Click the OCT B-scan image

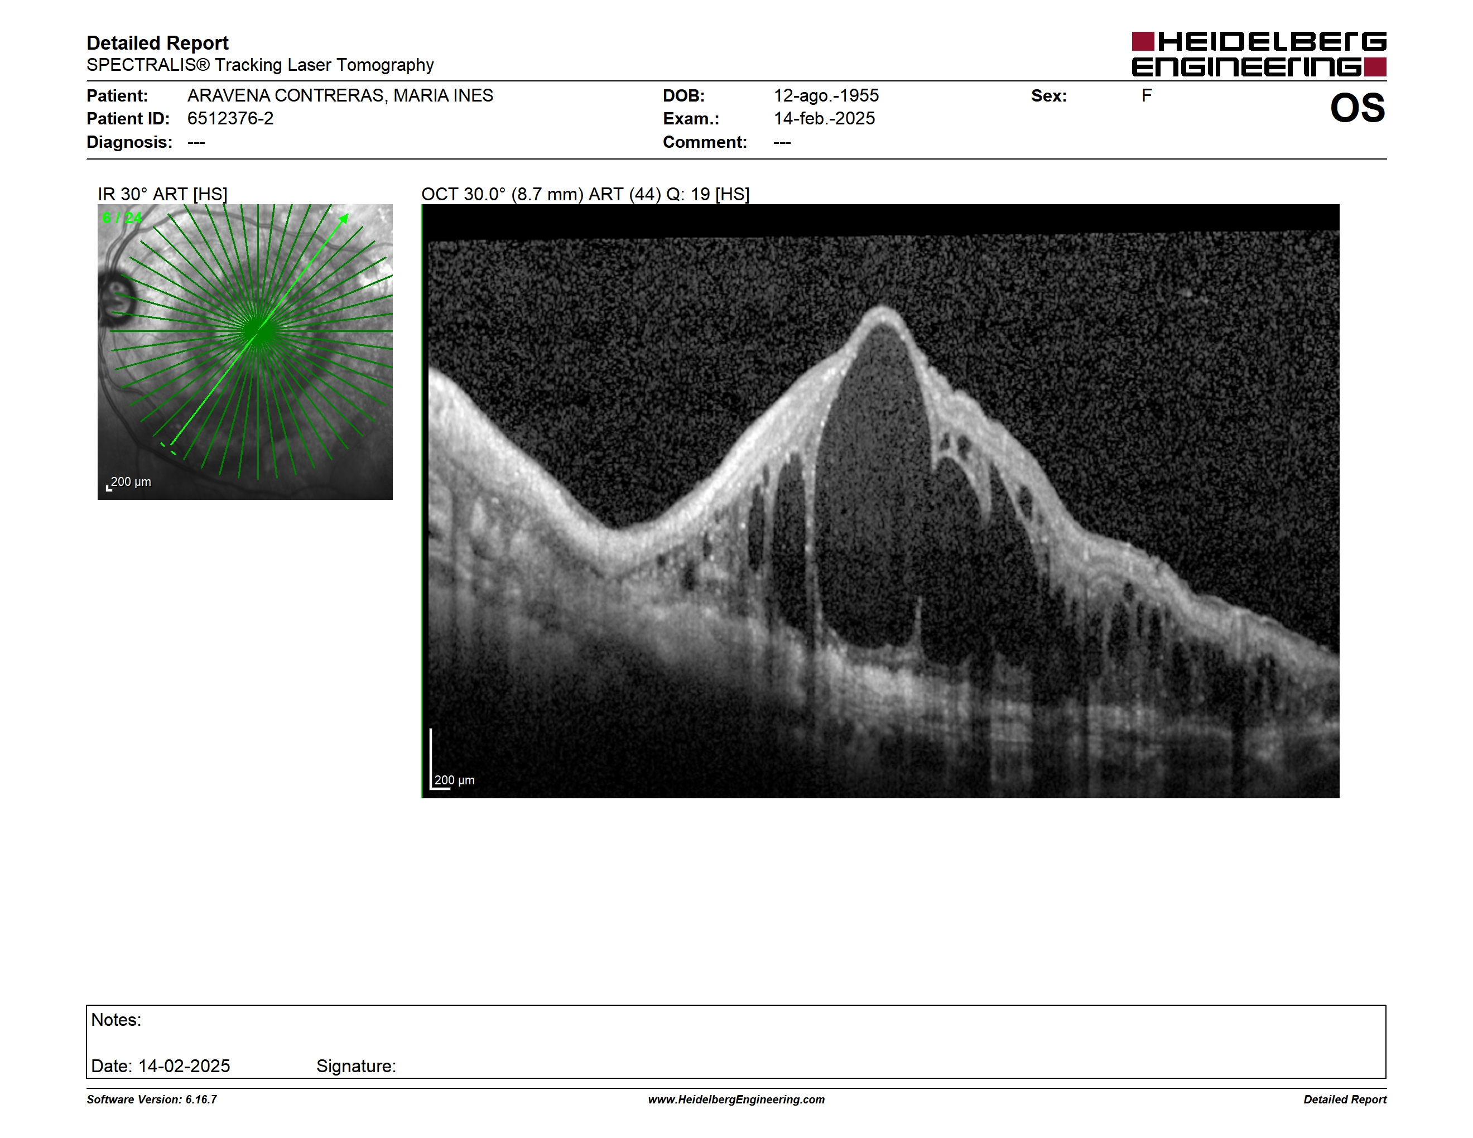tap(880, 501)
